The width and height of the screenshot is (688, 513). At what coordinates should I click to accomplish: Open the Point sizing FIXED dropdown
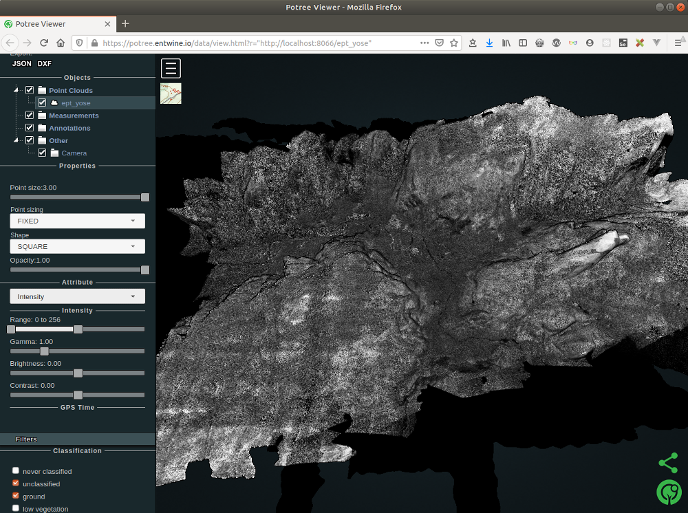click(77, 221)
